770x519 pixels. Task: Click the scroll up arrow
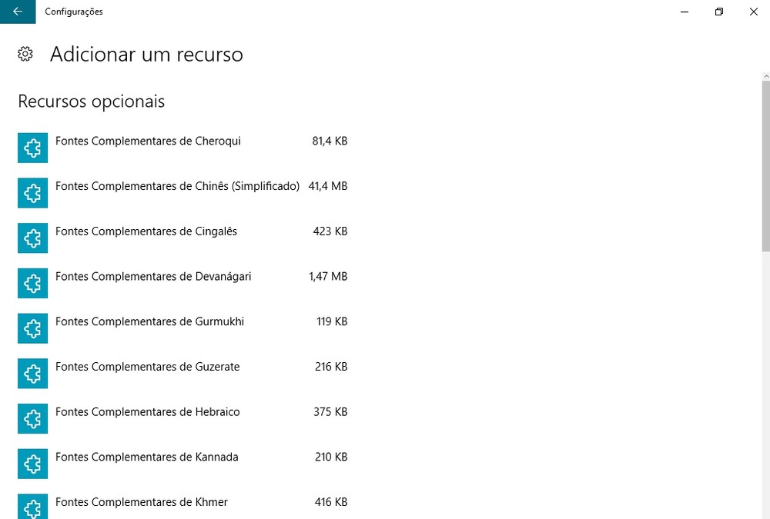[x=765, y=75]
